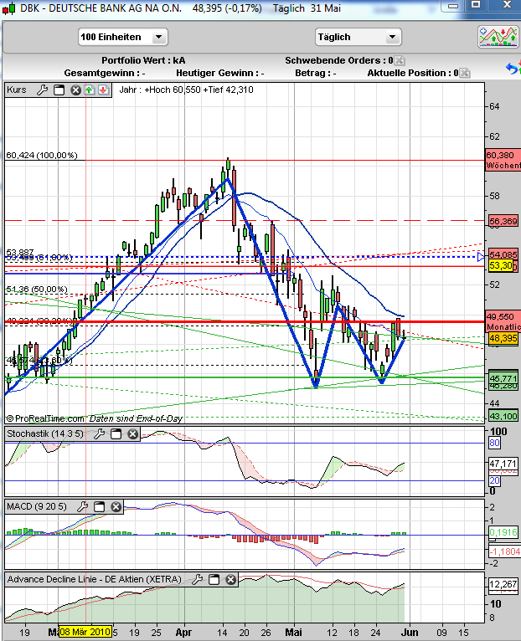Click green up-arrow icon in Kurs header
Viewport: 521px width, 641px height.
[x=90, y=90]
